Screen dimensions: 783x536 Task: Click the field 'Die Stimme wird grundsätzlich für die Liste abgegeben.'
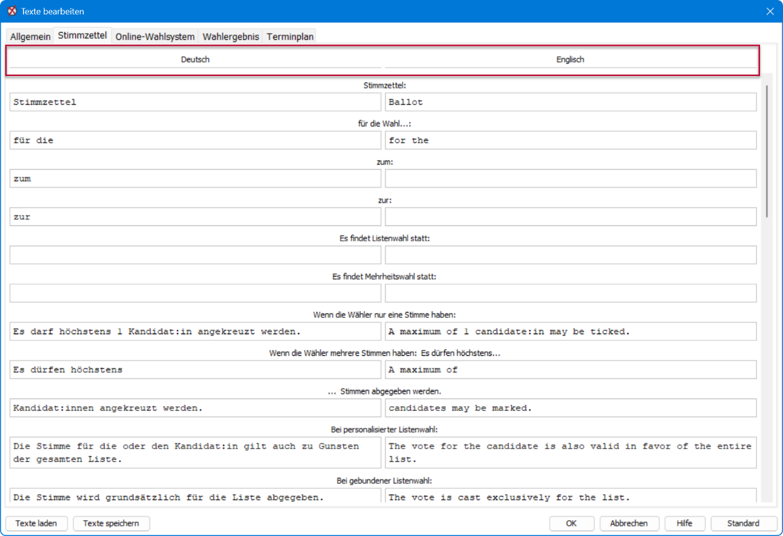click(x=195, y=496)
